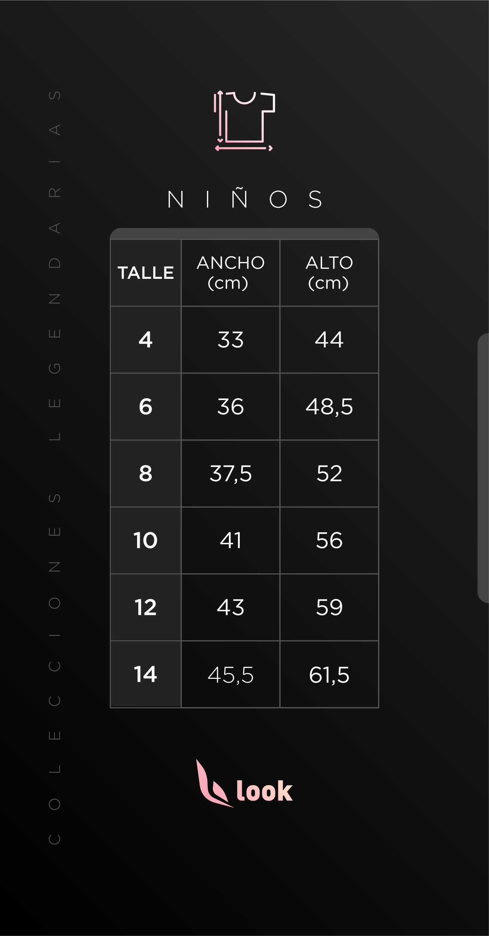Click the gray scrollbar handle on right edge
The width and height of the screenshot is (489, 936).
tap(483, 468)
